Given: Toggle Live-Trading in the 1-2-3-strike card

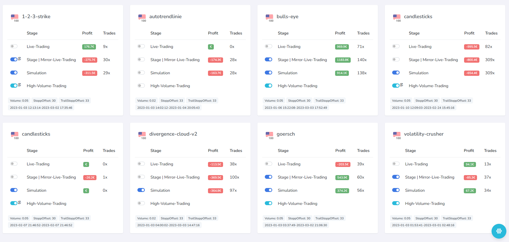Looking at the screenshot, I should [14, 46].
